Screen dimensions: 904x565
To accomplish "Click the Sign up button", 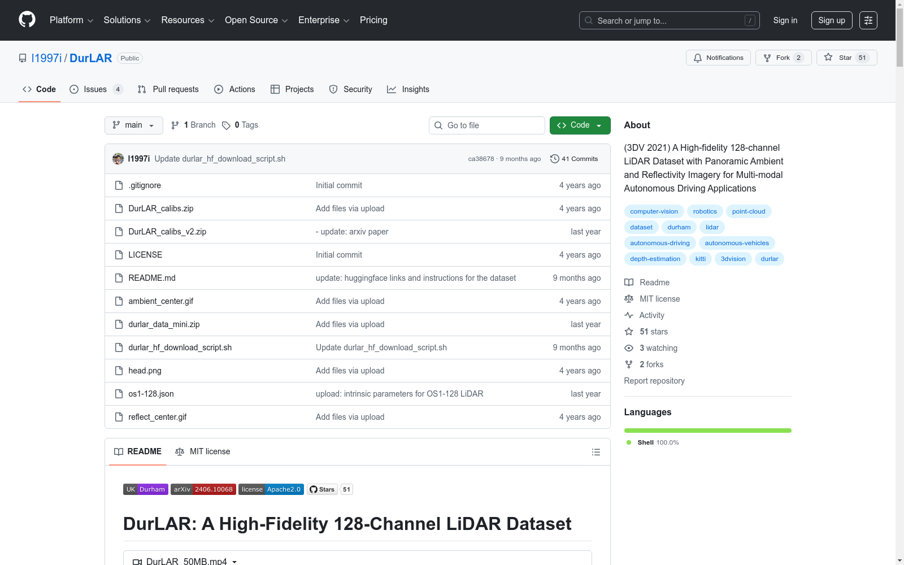I will pyautogui.click(x=832, y=20).
